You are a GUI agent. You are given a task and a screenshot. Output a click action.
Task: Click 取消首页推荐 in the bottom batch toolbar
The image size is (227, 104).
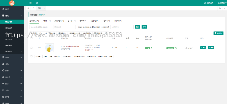point(103,57)
